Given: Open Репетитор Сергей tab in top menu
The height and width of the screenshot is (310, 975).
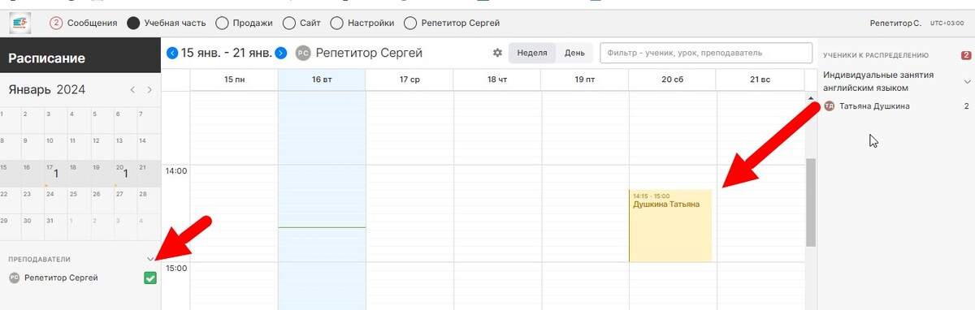Looking at the screenshot, I should 452,23.
